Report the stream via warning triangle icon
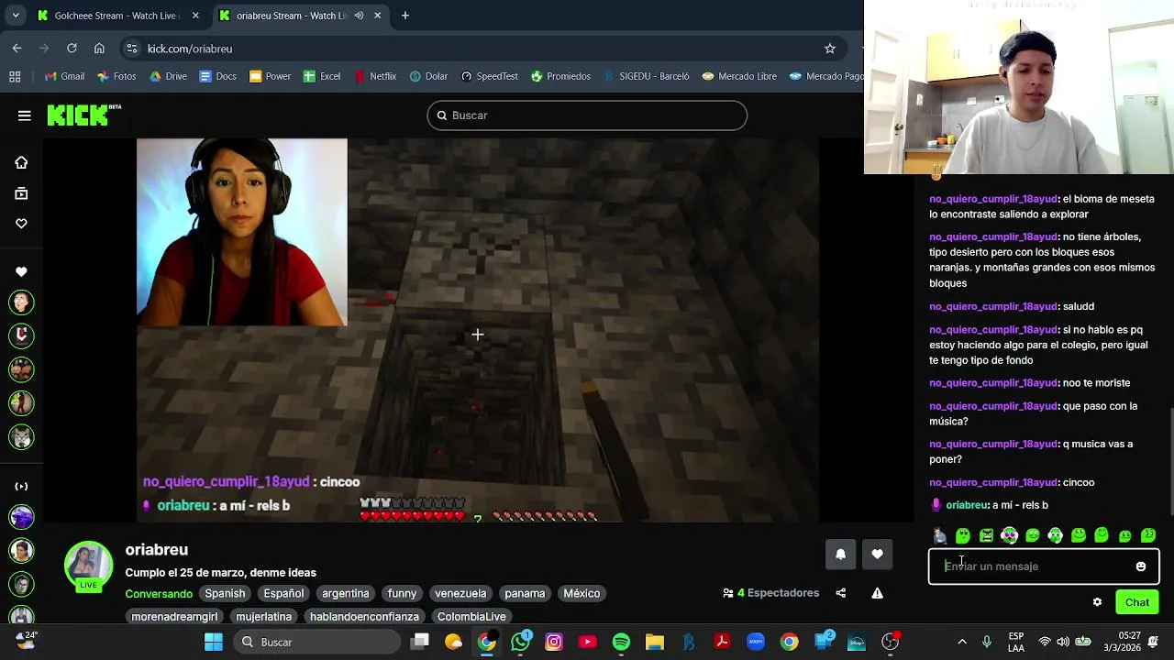This screenshot has height=660, width=1174. click(878, 593)
